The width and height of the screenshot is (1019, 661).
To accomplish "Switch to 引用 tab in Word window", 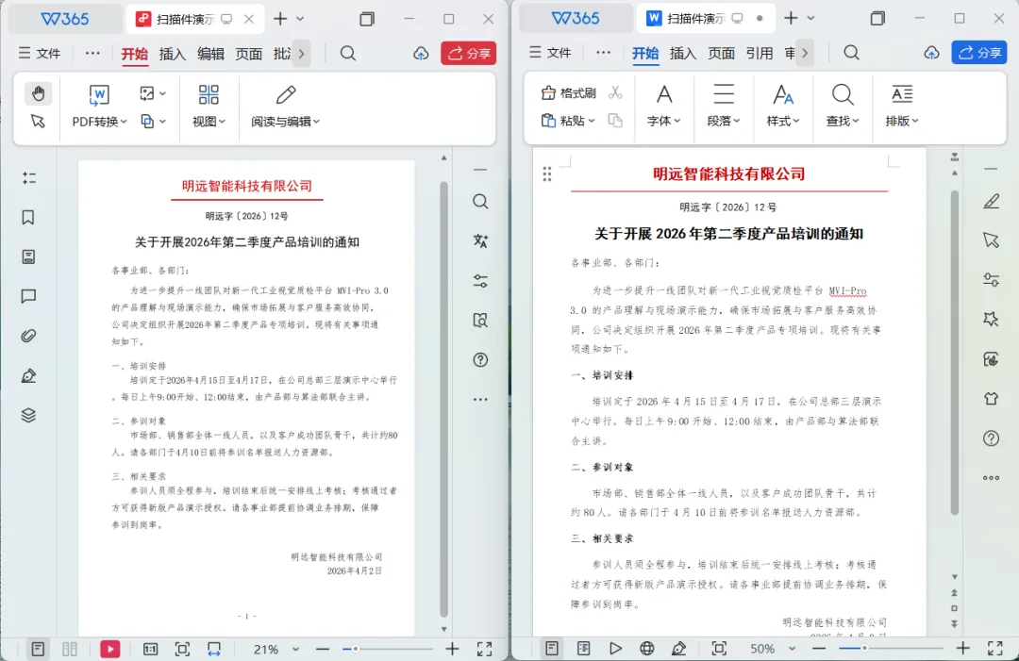I will [x=760, y=53].
